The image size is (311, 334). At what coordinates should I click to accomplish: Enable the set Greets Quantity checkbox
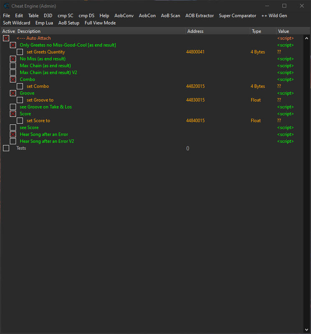20,52
